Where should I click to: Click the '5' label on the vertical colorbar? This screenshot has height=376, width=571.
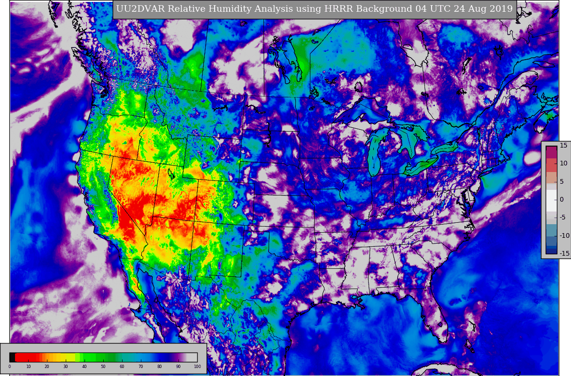(x=562, y=182)
